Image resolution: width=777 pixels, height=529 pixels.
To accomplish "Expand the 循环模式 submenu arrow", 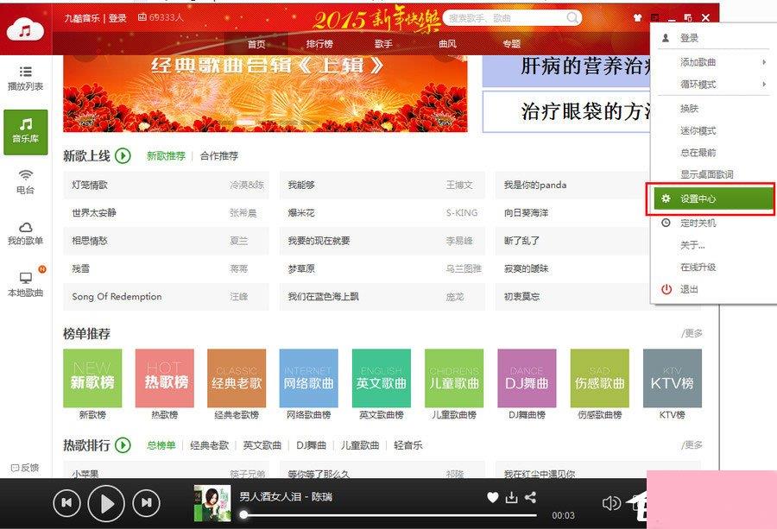I will coord(764,85).
